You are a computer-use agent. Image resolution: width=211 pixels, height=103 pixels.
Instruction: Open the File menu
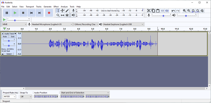pos(3,7)
